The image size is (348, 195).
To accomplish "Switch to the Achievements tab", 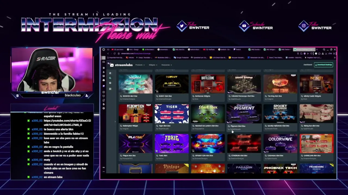I will 148,50.
